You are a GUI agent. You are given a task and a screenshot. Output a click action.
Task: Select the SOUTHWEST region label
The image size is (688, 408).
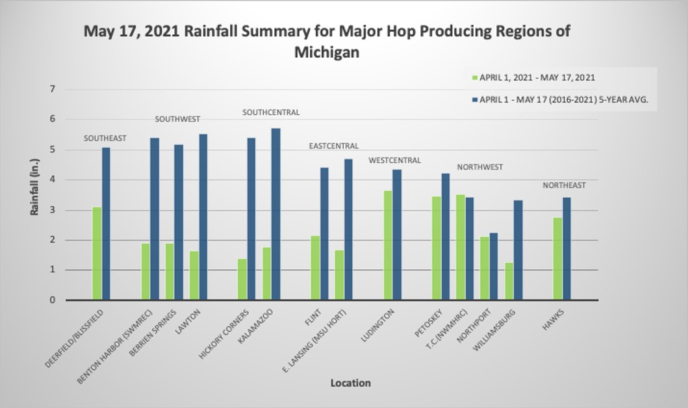click(x=177, y=119)
